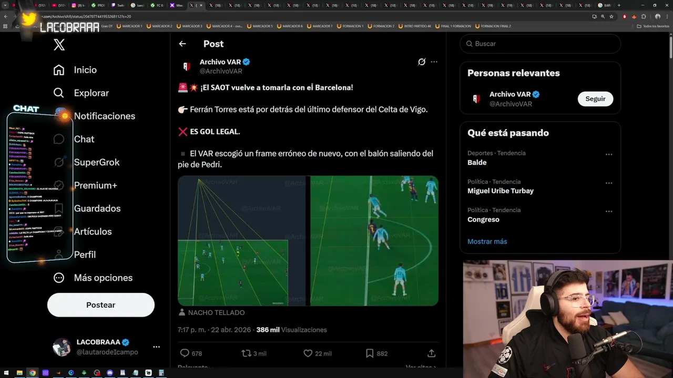This screenshot has width=673, height=378.
Task: Open more options for Miguel Uribe Turbay
Action: point(609,183)
